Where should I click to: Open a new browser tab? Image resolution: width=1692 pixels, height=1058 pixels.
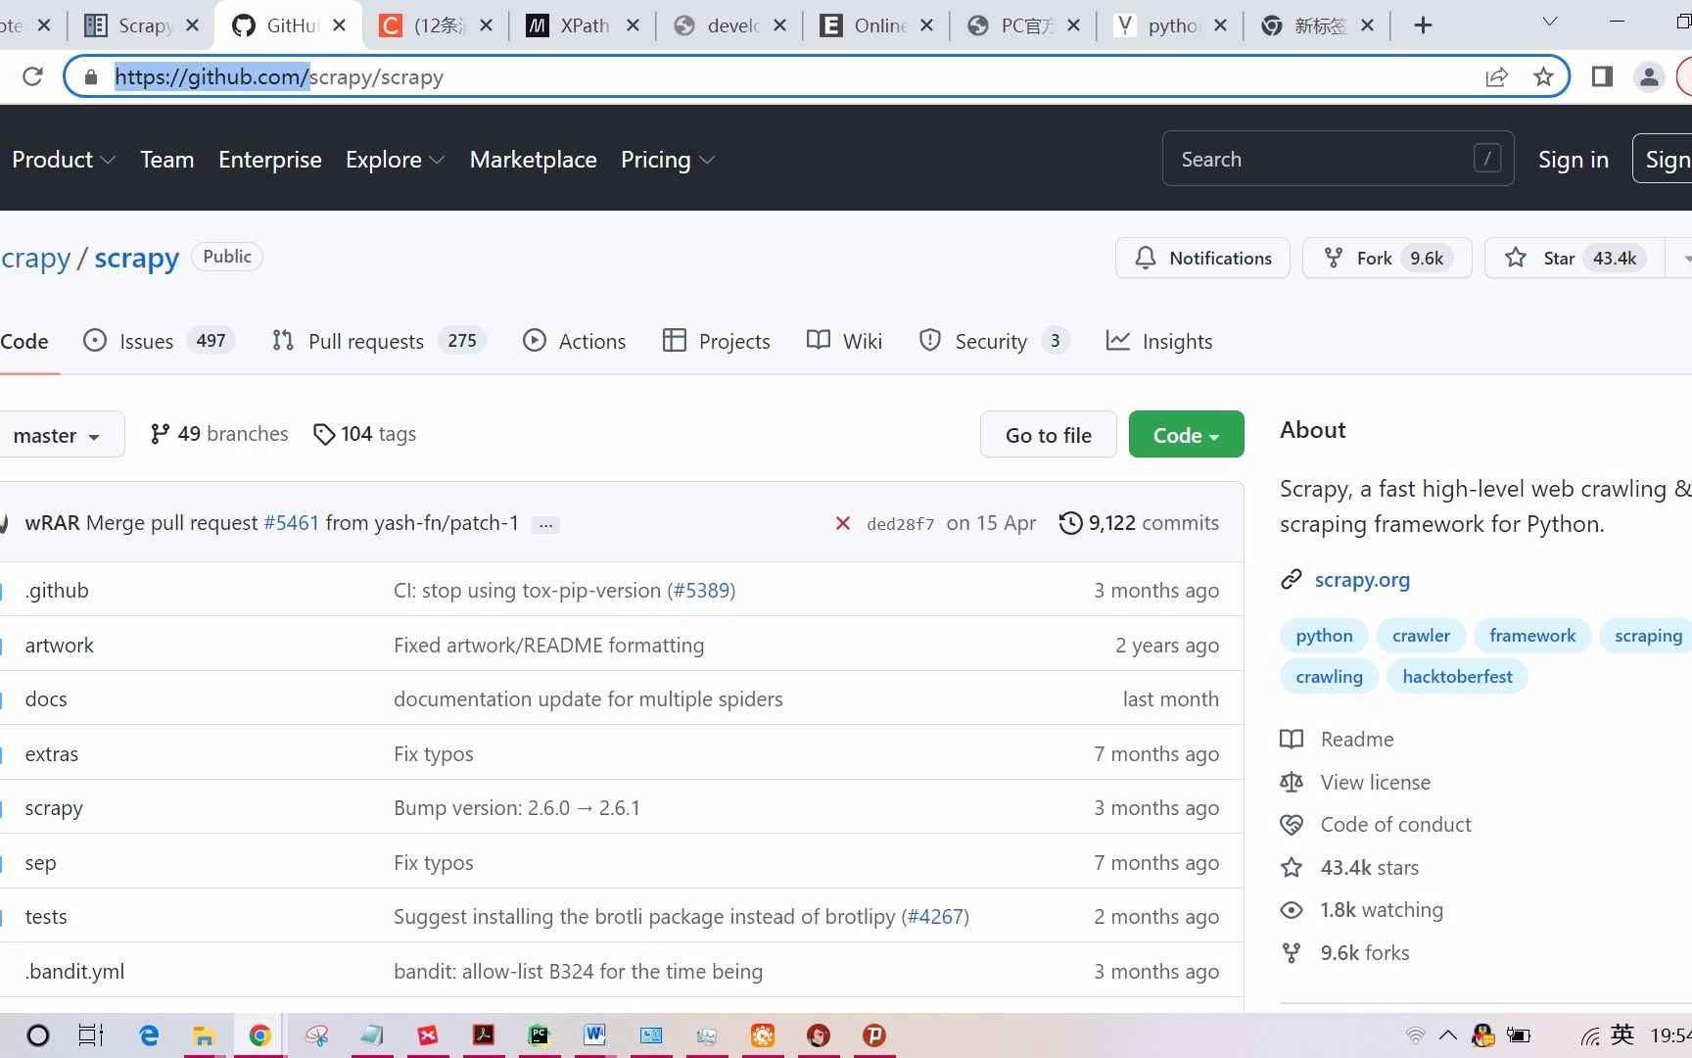pyautogui.click(x=1423, y=25)
